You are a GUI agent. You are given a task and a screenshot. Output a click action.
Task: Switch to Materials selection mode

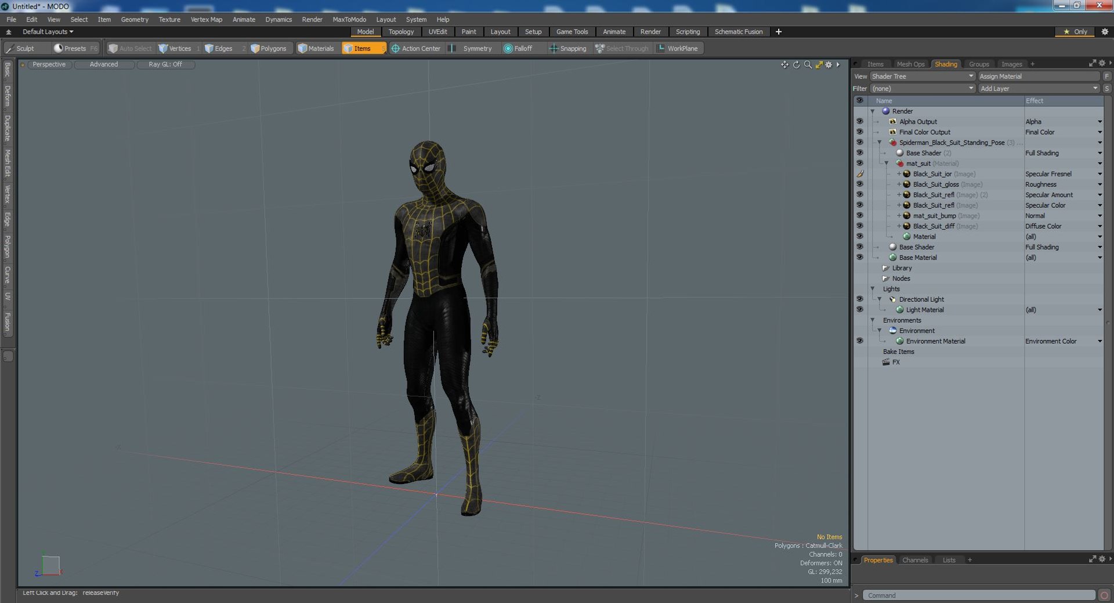pyautogui.click(x=316, y=49)
